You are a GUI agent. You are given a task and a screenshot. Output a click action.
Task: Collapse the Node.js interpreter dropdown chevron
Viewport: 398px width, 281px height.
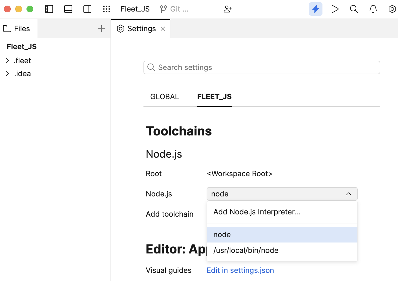pos(349,194)
